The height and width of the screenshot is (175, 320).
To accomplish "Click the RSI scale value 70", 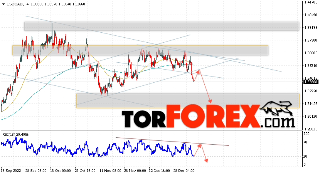I will (x=305, y=142).
